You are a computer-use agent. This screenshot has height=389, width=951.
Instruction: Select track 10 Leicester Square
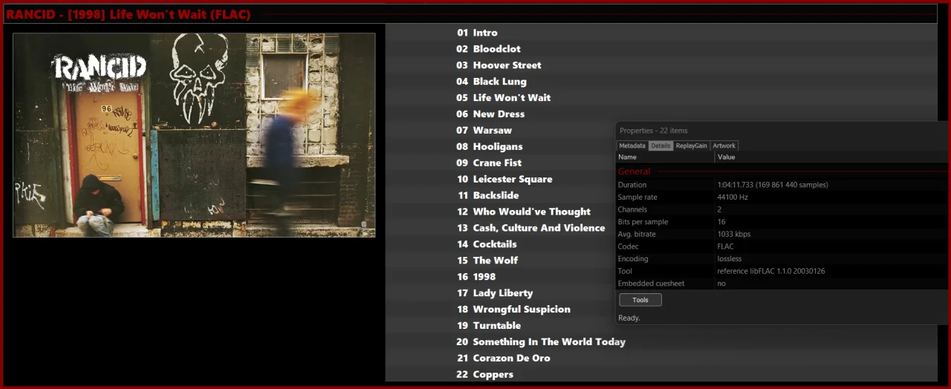pos(500,180)
